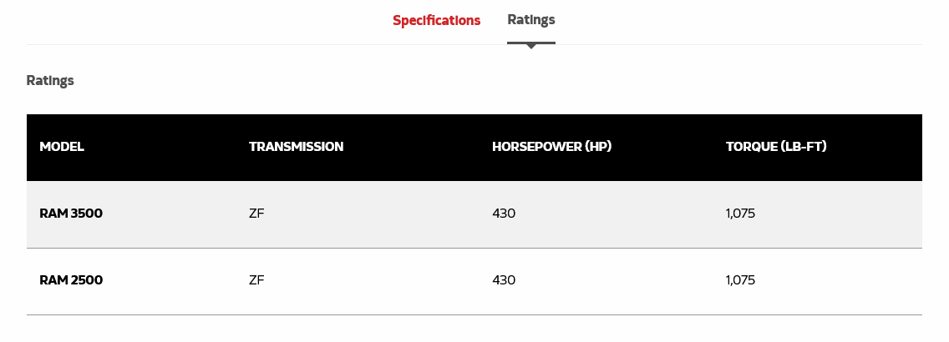Click 430 horsepower in RAM 3500 row
This screenshot has width=949, height=342.
(x=504, y=214)
